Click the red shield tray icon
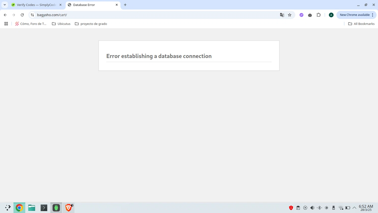Screen dimensions: 378x213 click(291, 208)
